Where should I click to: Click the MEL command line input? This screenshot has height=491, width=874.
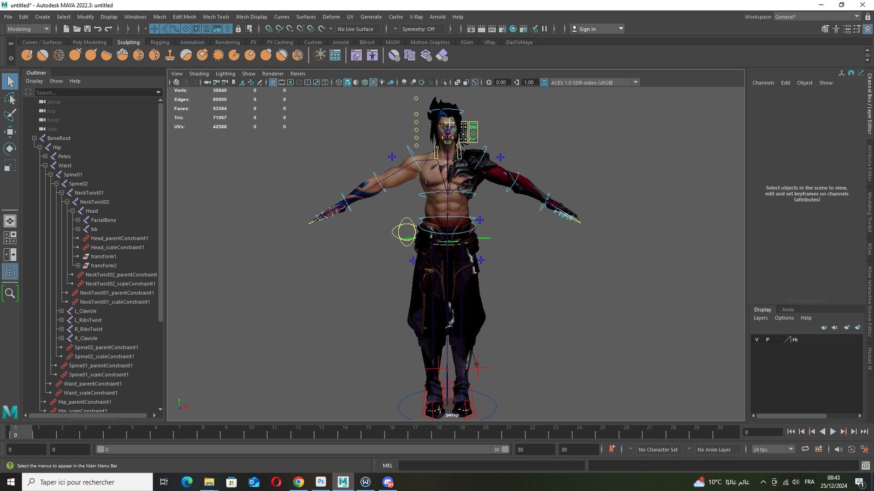pos(491,465)
